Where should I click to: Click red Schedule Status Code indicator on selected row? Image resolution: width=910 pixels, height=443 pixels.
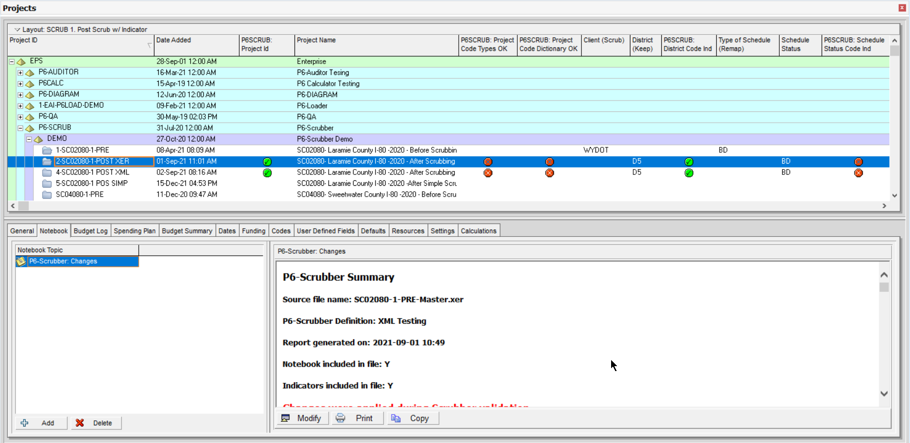click(x=858, y=162)
